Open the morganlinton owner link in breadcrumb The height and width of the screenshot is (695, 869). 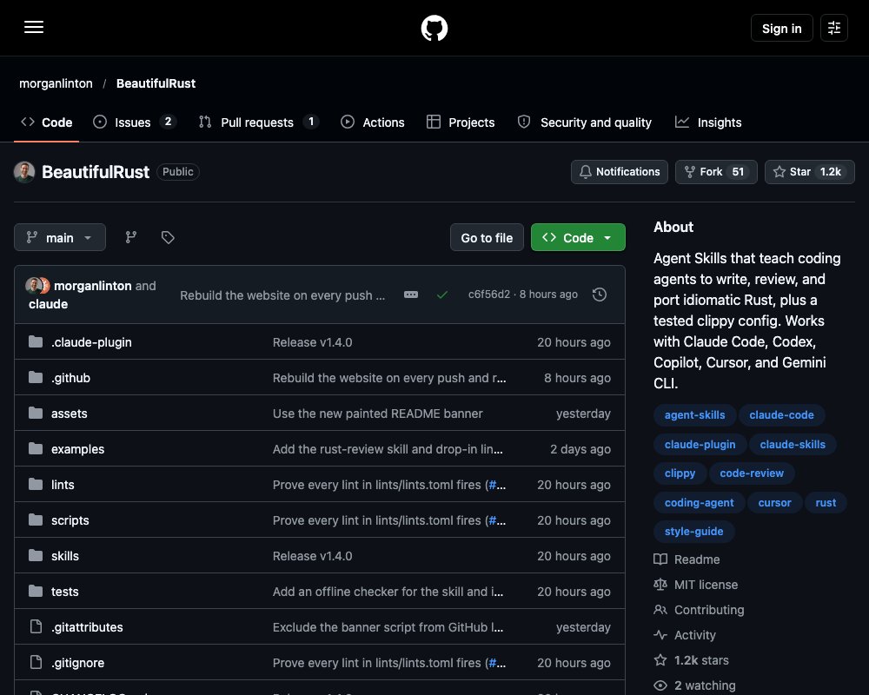(56, 83)
